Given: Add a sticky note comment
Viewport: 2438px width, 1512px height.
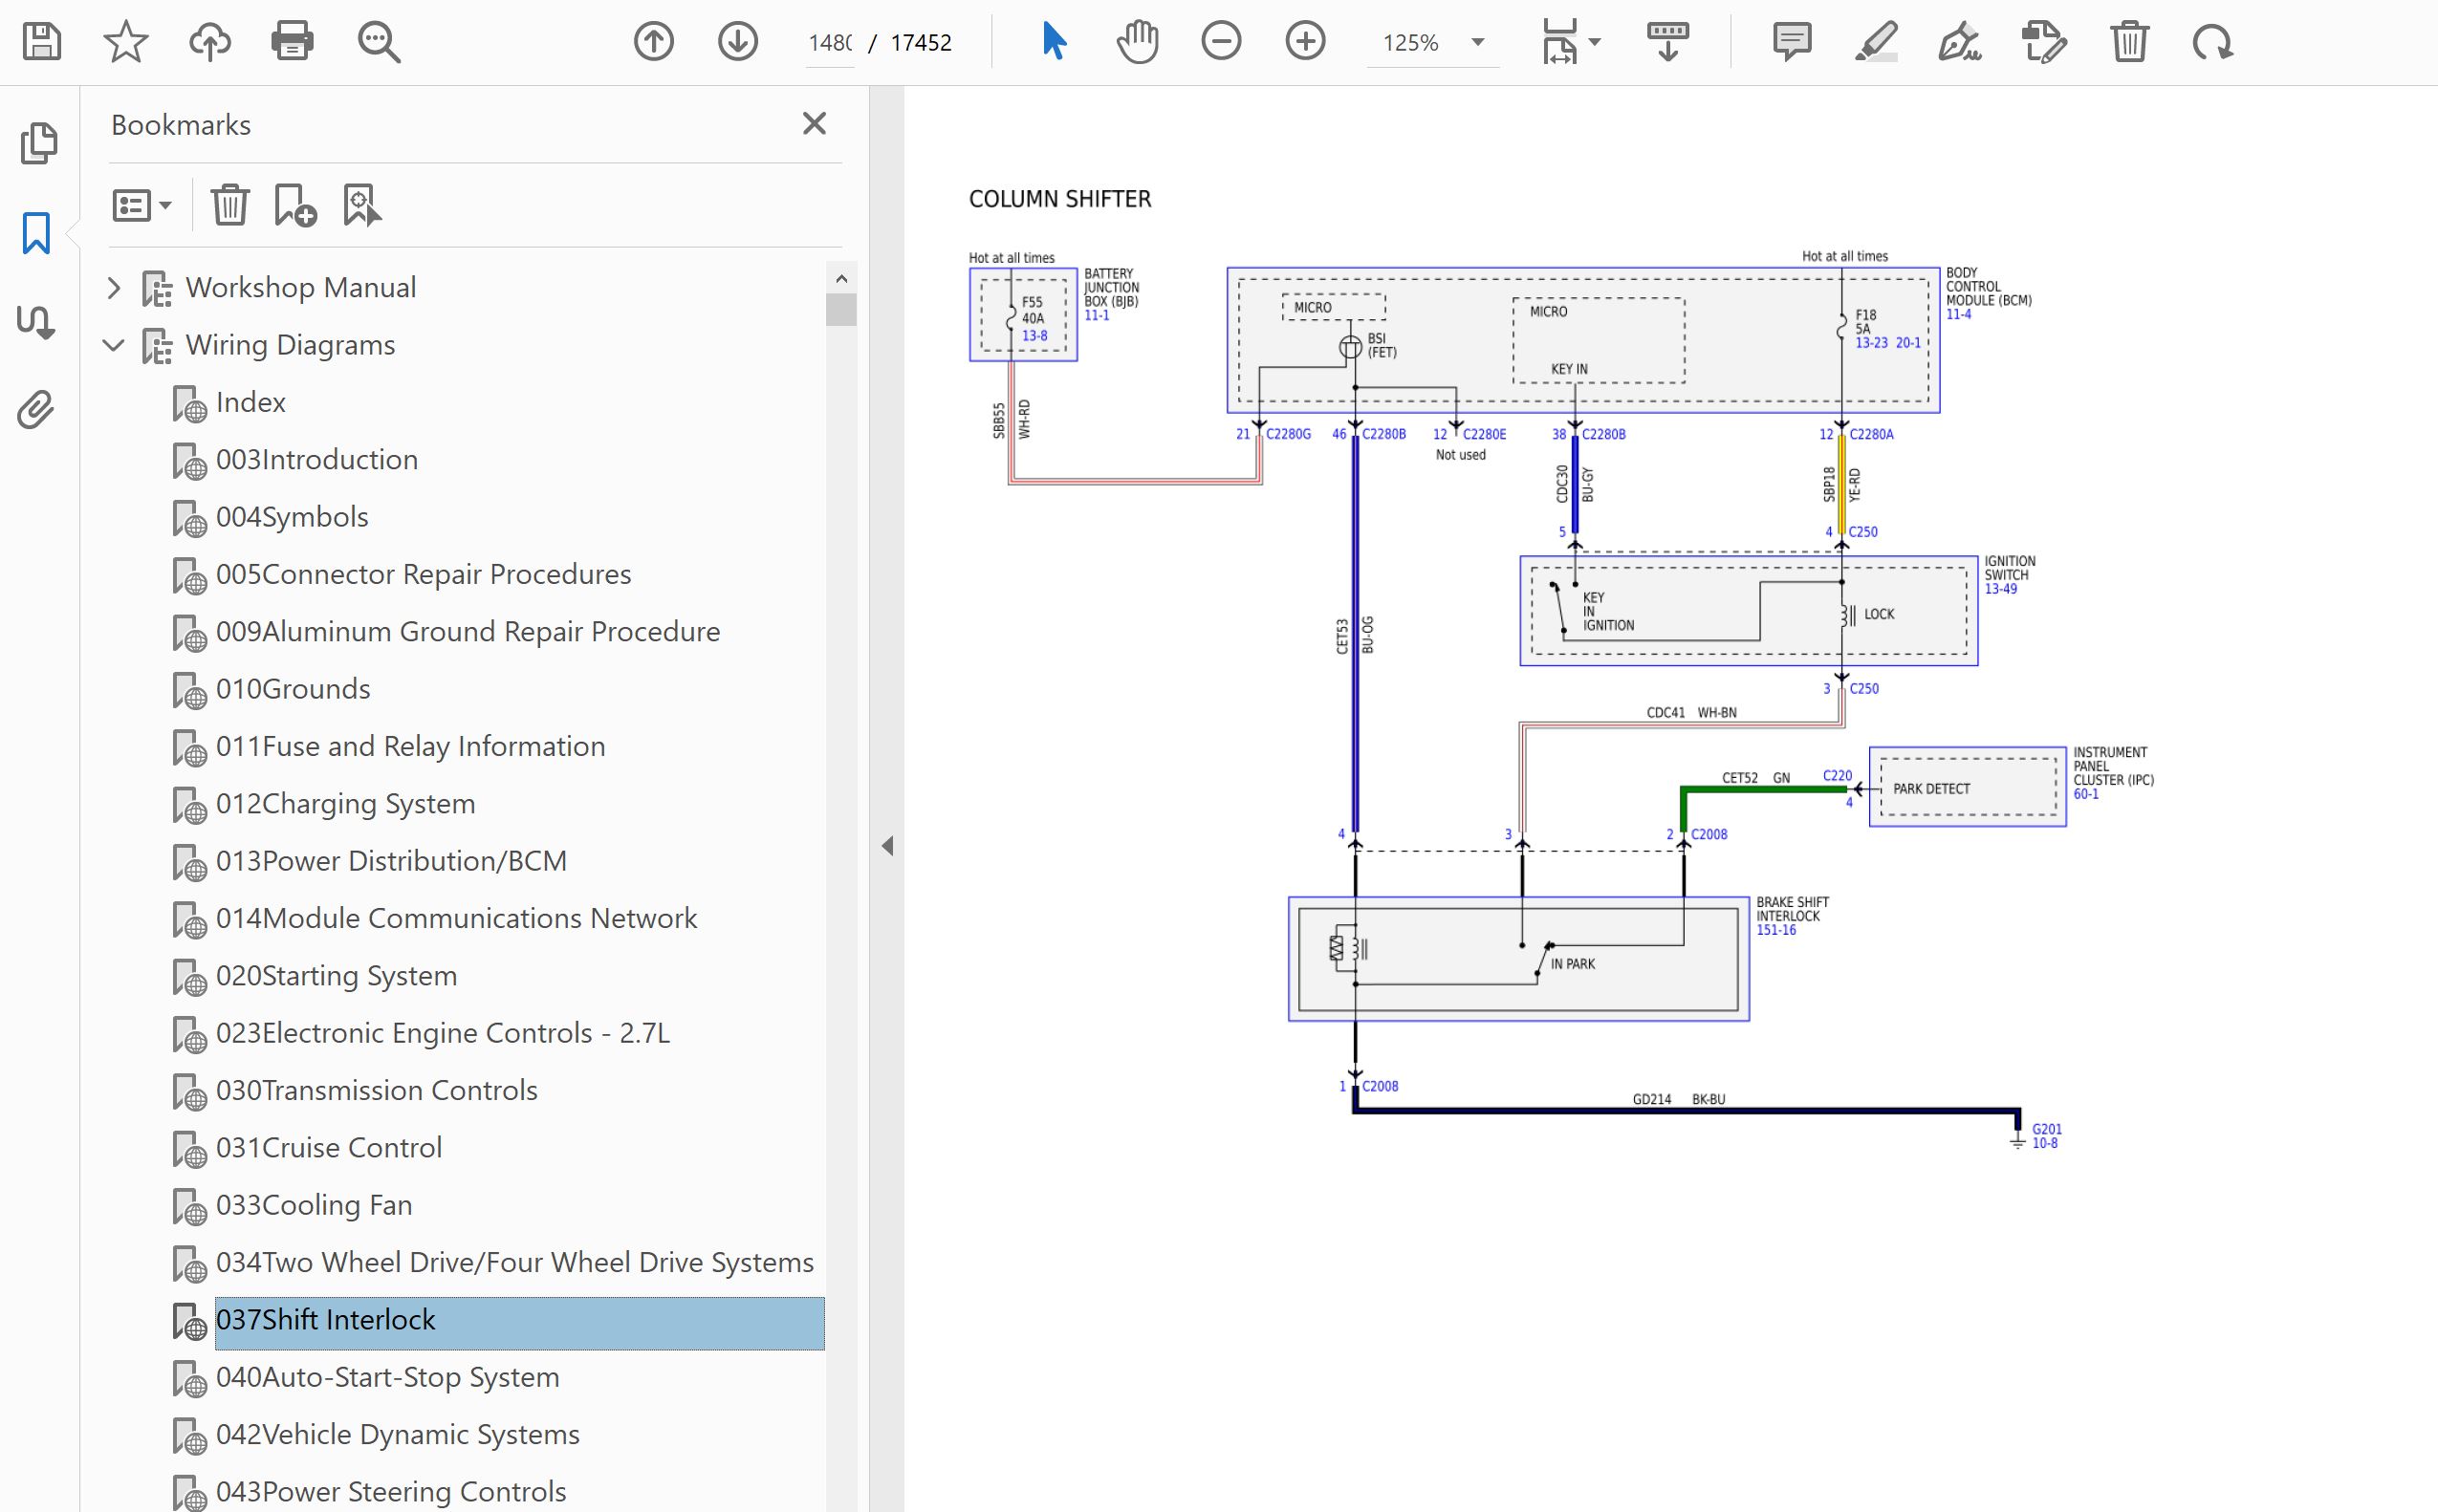Looking at the screenshot, I should pos(1791,42).
